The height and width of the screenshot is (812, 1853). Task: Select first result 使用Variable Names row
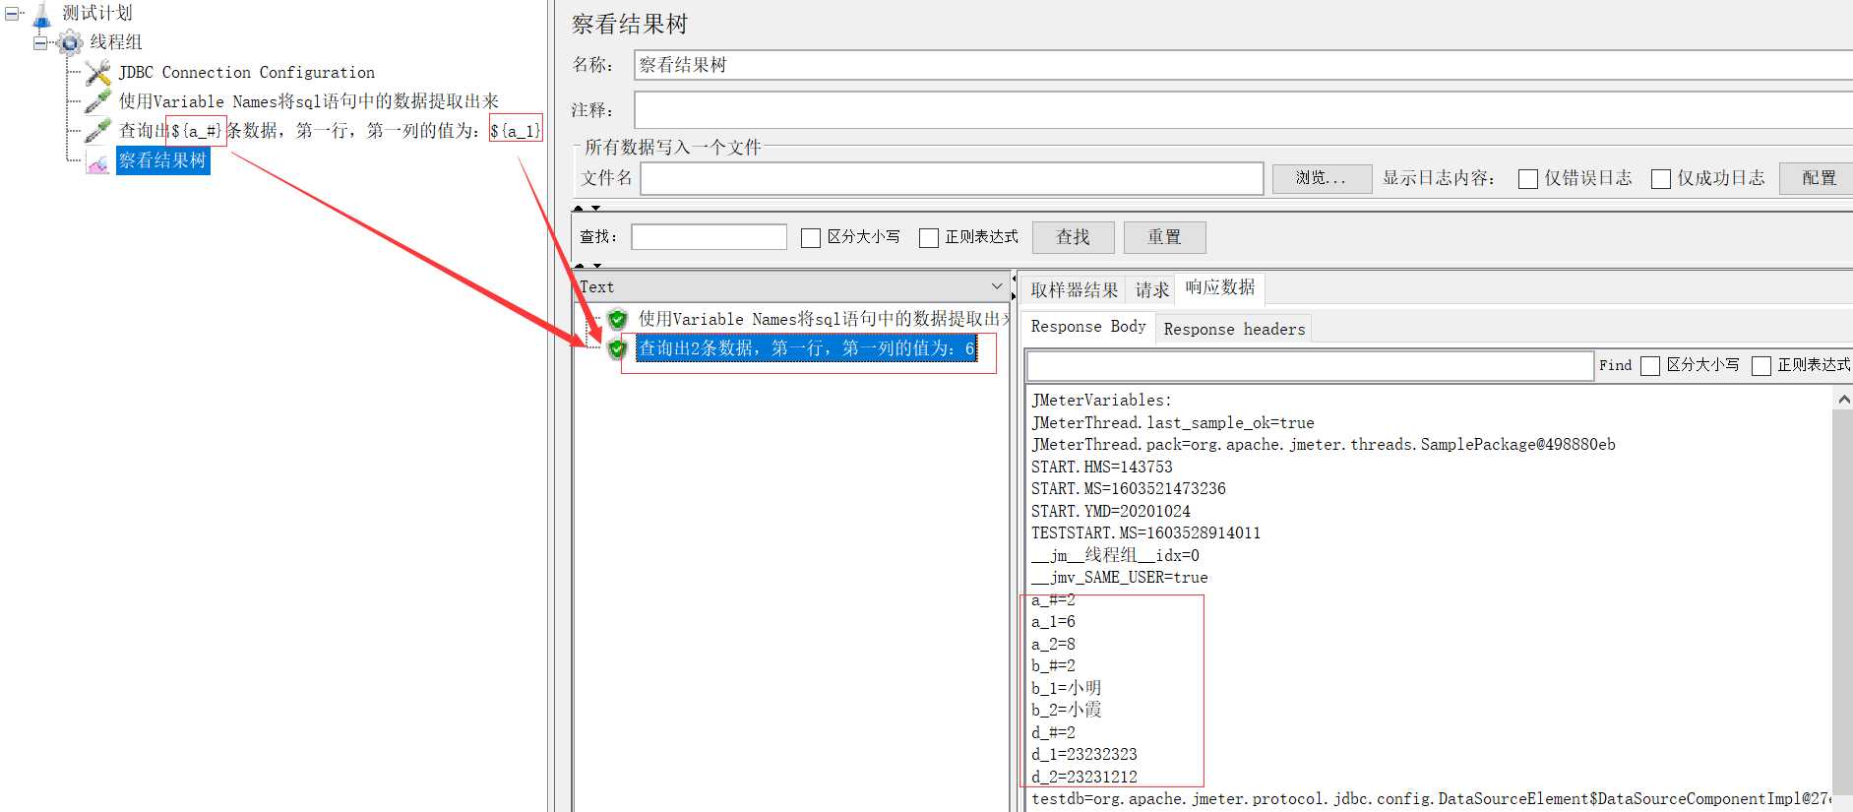[824, 319]
